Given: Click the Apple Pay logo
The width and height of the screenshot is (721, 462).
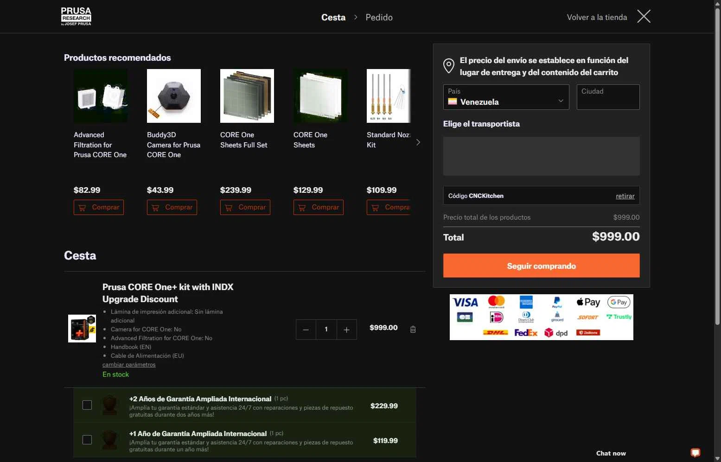Looking at the screenshot, I should [588, 302].
